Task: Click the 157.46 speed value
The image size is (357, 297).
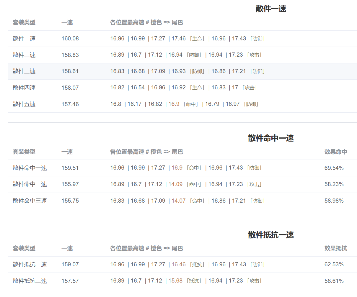Action: 70,104
